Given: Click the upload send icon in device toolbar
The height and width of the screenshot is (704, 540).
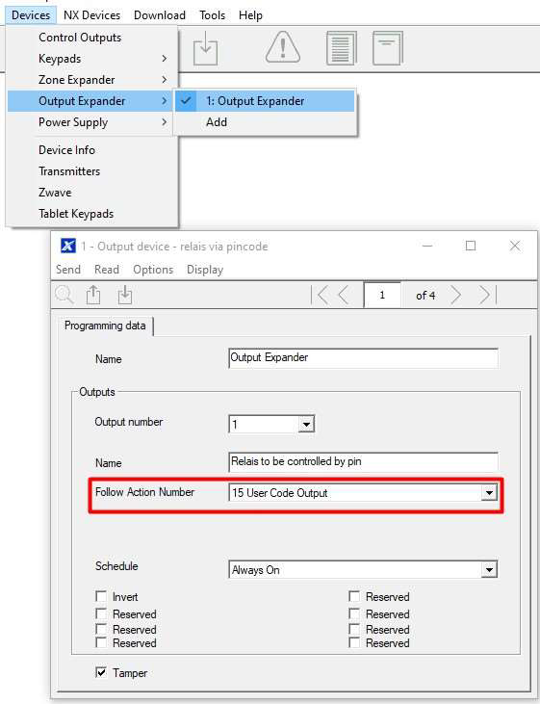Looking at the screenshot, I should [93, 295].
